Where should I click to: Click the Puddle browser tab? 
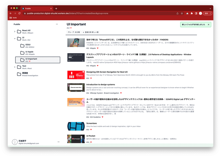tap(37, 9)
